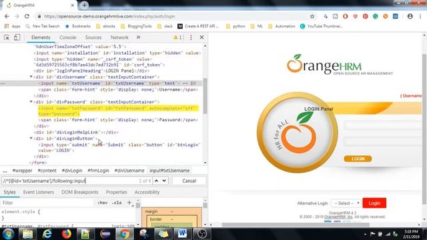427x240 pixels.
Task: Click the Pinterest extension icon
Action: click(x=365, y=16)
